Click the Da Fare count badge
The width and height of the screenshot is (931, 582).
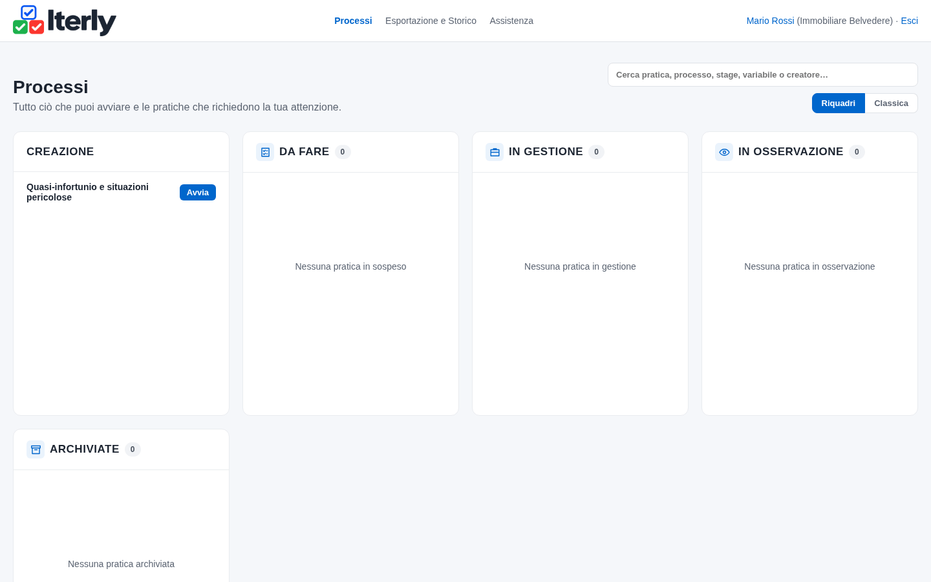[x=343, y=152]
